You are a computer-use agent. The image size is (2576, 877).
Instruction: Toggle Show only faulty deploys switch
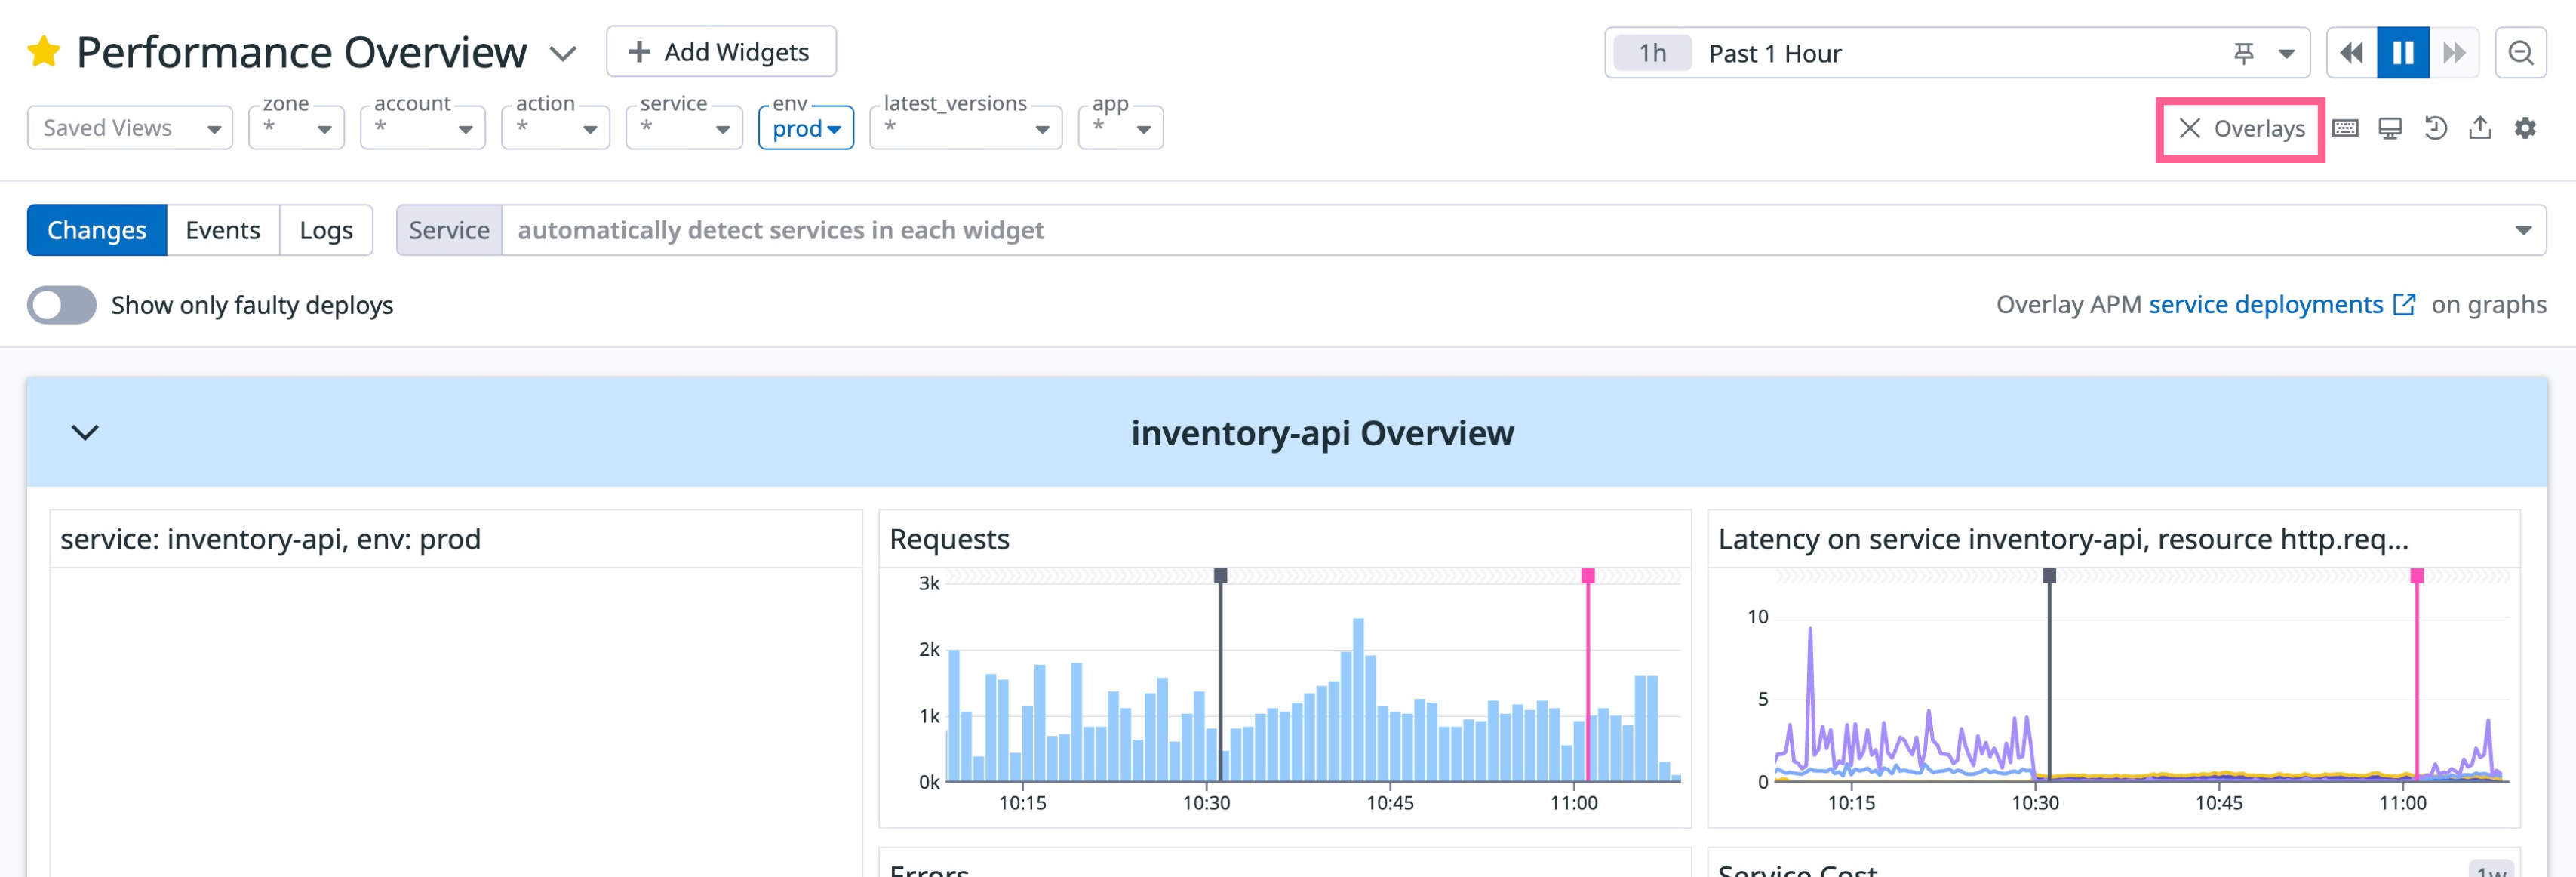pyautogui.click(x=62, y=305)
